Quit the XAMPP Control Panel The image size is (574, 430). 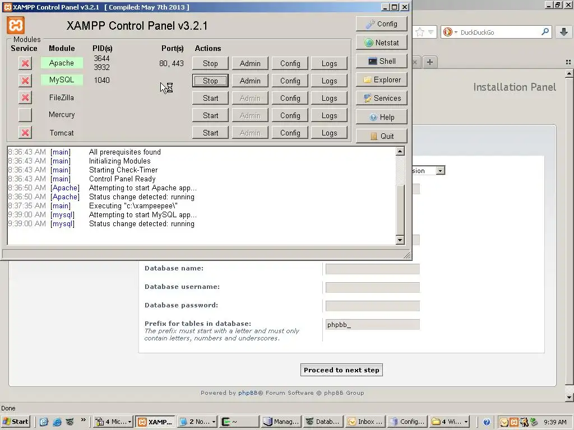[381, 136]
